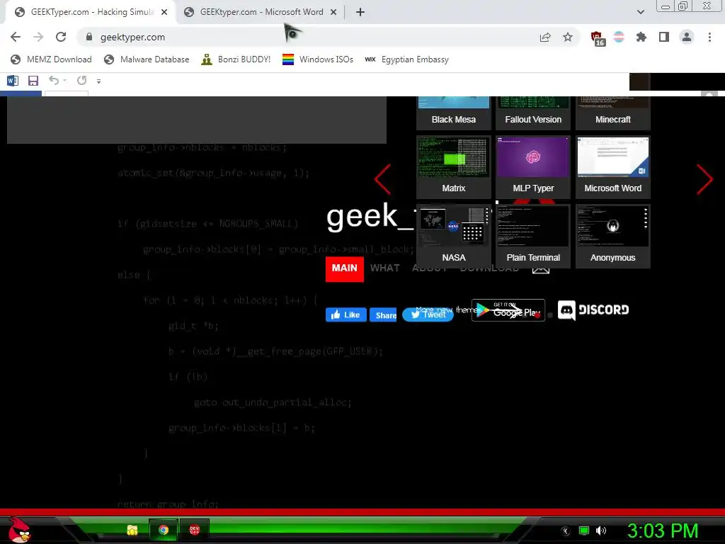Expand the Customize Quick Access Toolbar arrow

tap(98, 81)
